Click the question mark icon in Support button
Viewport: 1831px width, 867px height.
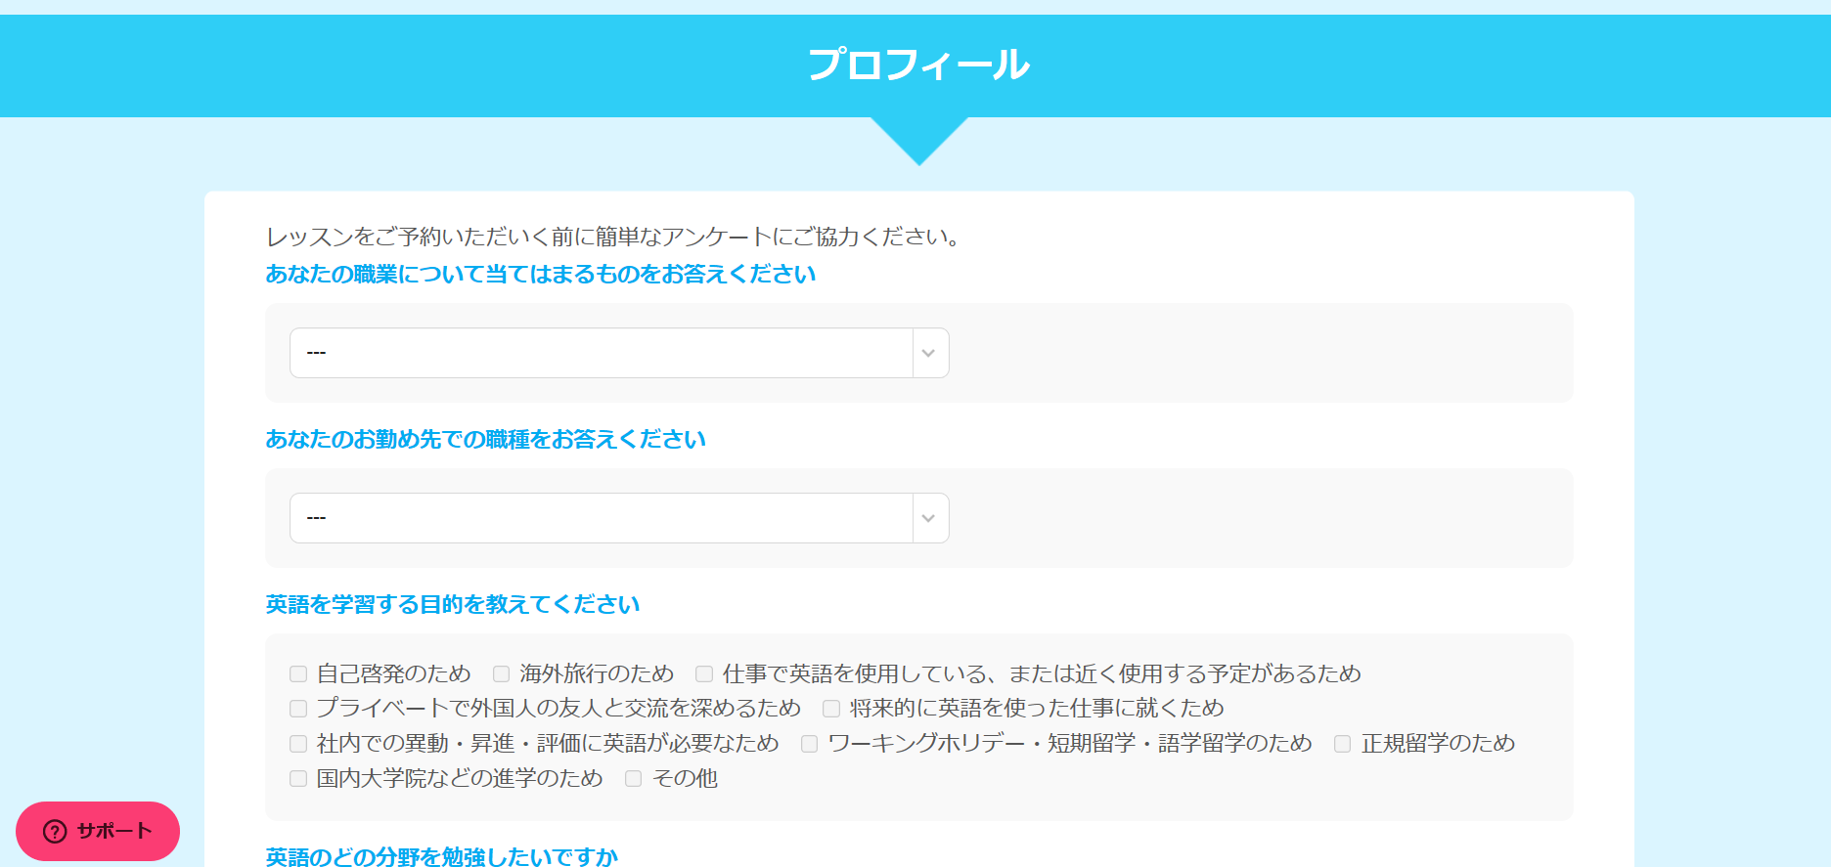(x=55, y=832)
